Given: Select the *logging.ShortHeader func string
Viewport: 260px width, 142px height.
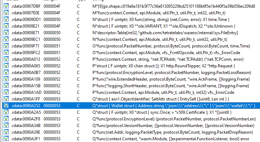Looking at the screenshot, I should click(171, 86).
